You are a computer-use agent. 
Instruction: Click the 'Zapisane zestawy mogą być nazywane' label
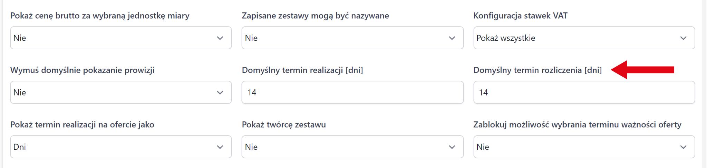pos(315,16)
